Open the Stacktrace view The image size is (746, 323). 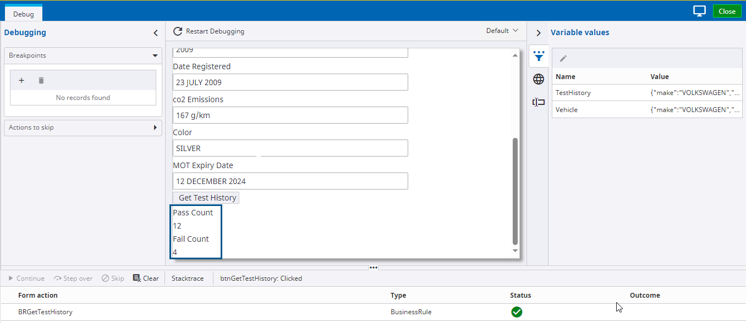pyautogui.click(x=187, y=279)
